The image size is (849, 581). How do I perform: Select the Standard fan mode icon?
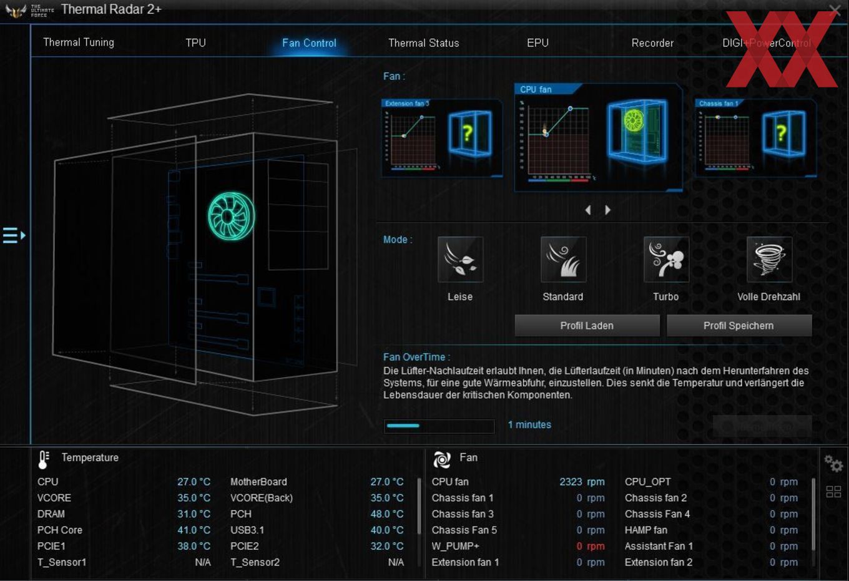(563, 259)
